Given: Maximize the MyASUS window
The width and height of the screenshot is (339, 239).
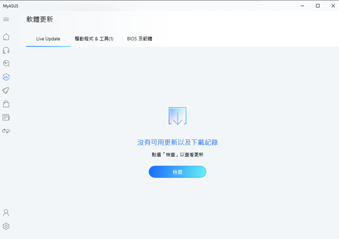Looking at the screenshot, I should [318, 6].
